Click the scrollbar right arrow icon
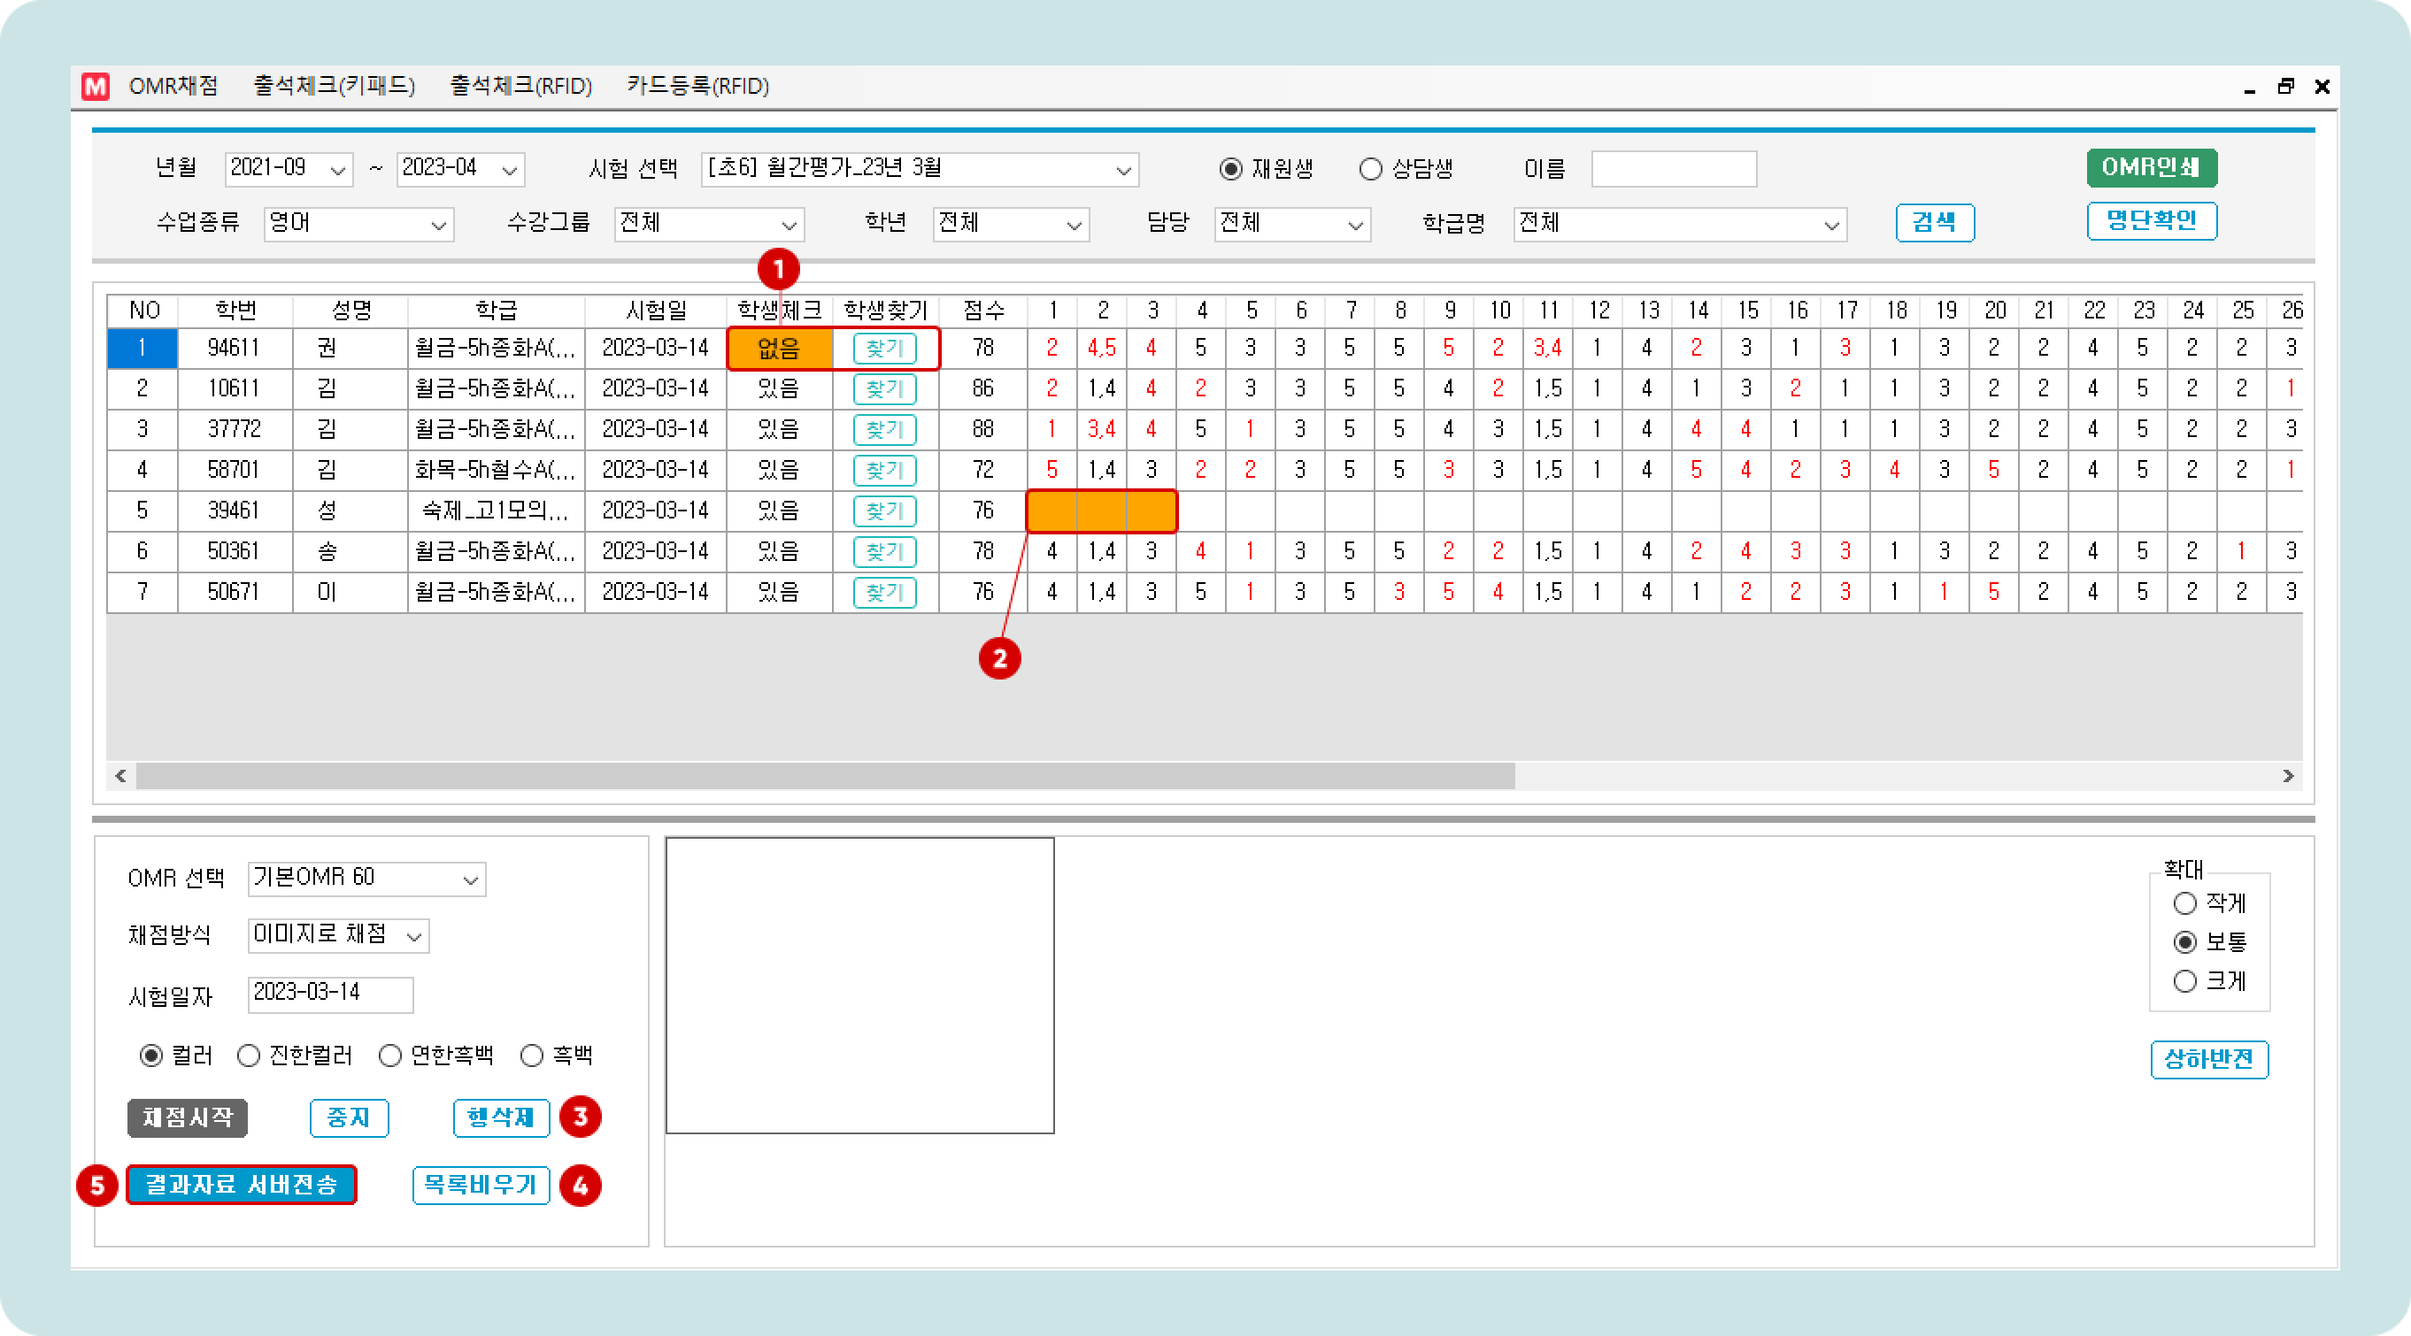The height and width of the screenshot is (1336, 2411). pyautogui.click(x=2287, y=776)
